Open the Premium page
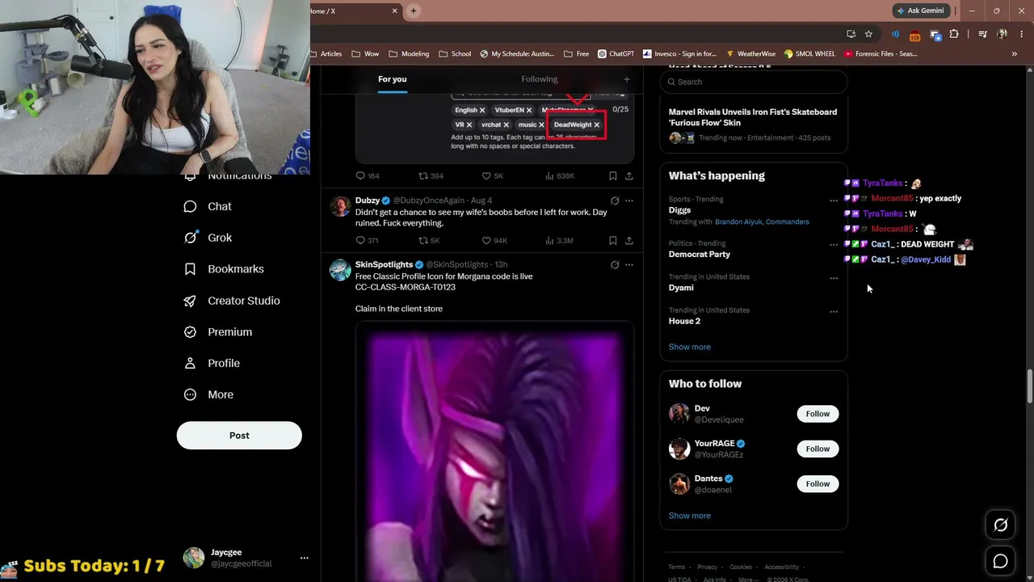 pyautogui.click(x=218, y=332)
